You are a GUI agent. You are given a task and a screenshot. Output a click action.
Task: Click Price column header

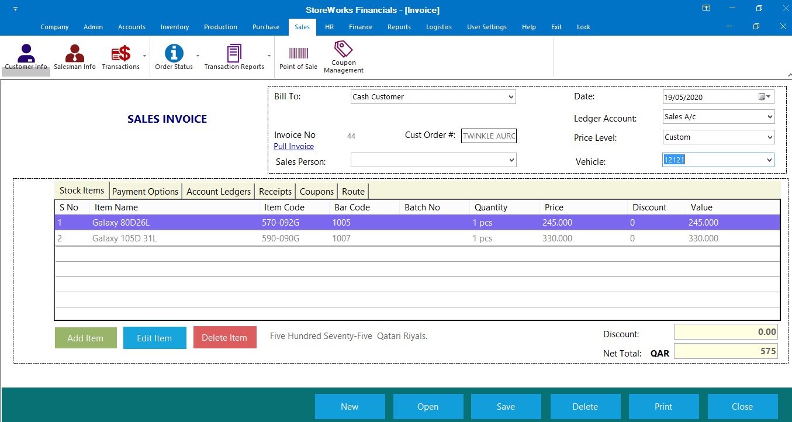[x=583, y=207]
